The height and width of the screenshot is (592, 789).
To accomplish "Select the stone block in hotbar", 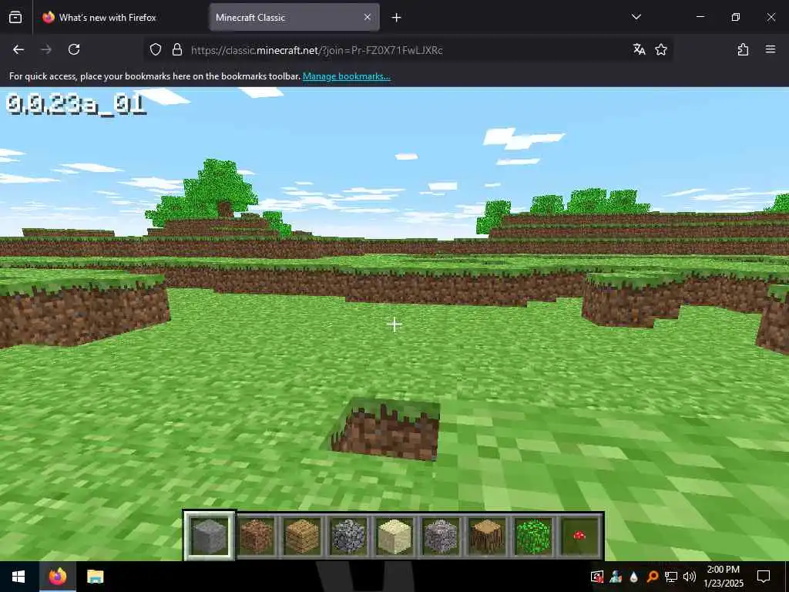I will (x=210, y=536).
